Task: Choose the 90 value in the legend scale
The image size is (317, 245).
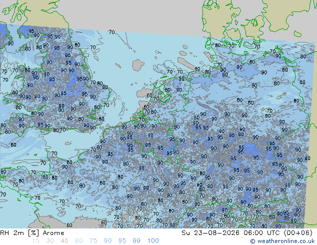Action: (x=107, y=241)
